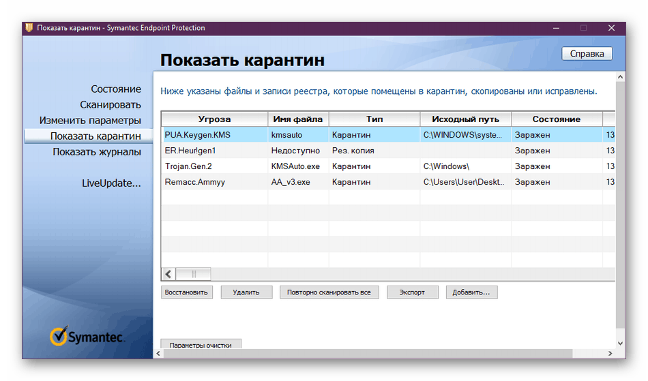648x381 pixels.
Task: Click the panel's bottom scroll right arrow
Action: click(x=610, y=353)
